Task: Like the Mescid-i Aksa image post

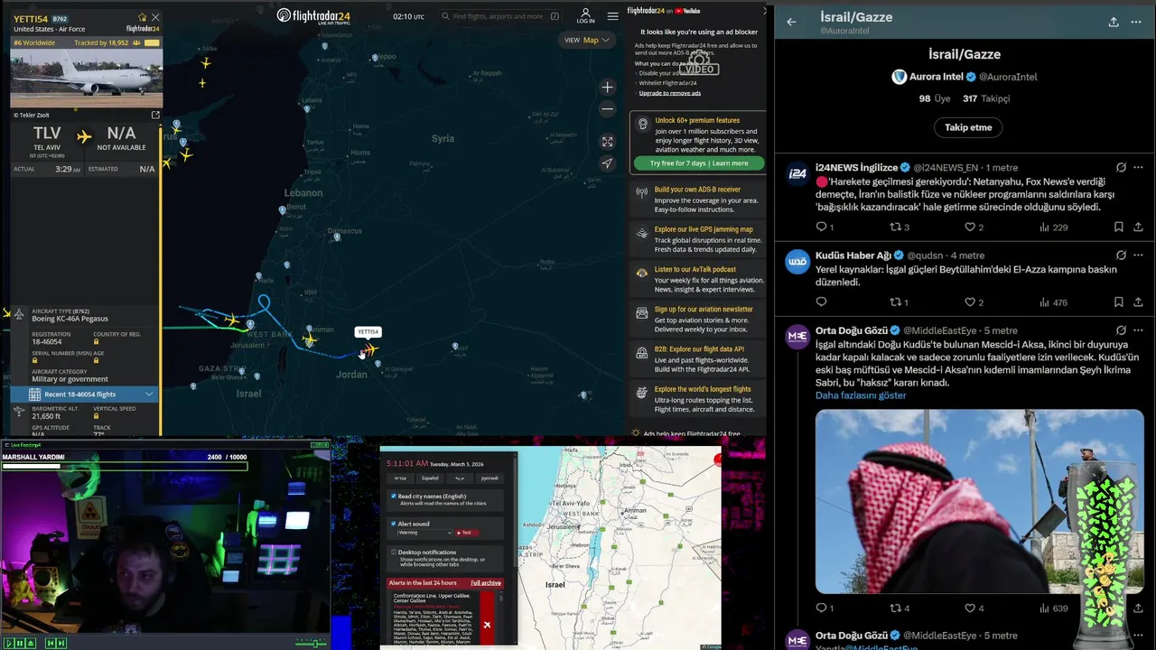Action: [970, 608]
